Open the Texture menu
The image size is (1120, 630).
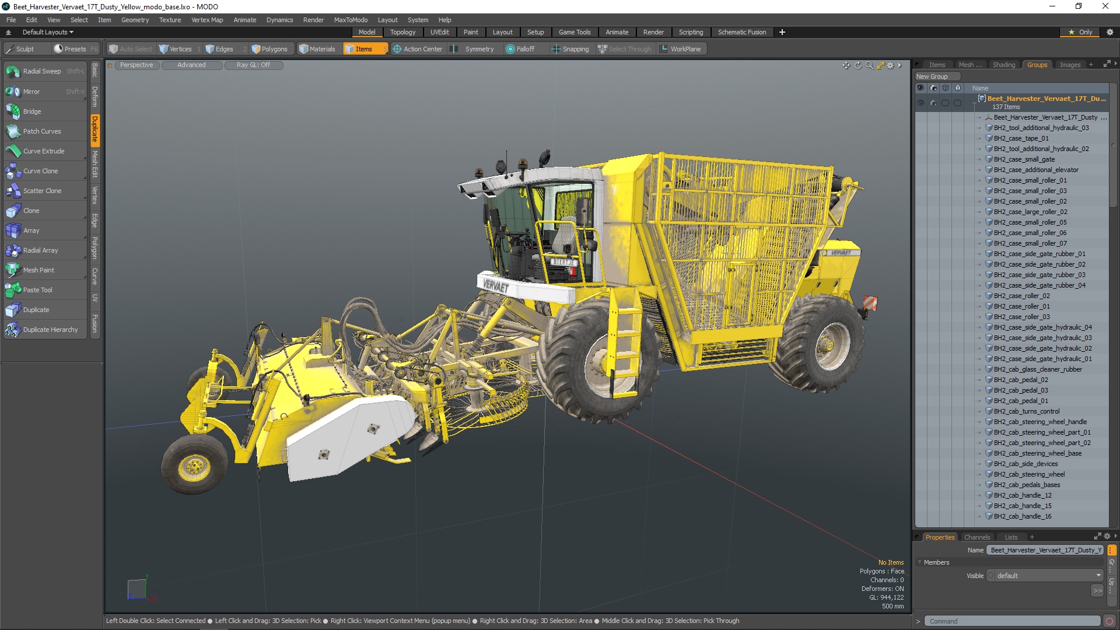coord(170,20)
